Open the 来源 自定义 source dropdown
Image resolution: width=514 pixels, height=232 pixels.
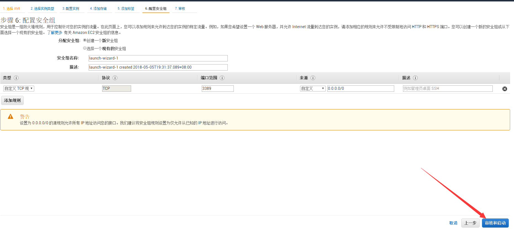coord(312,88)
